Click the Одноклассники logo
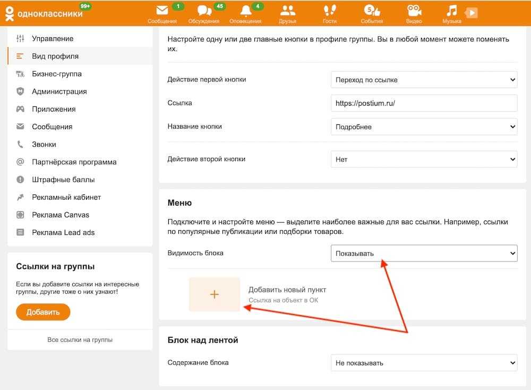 click(44, 13)
